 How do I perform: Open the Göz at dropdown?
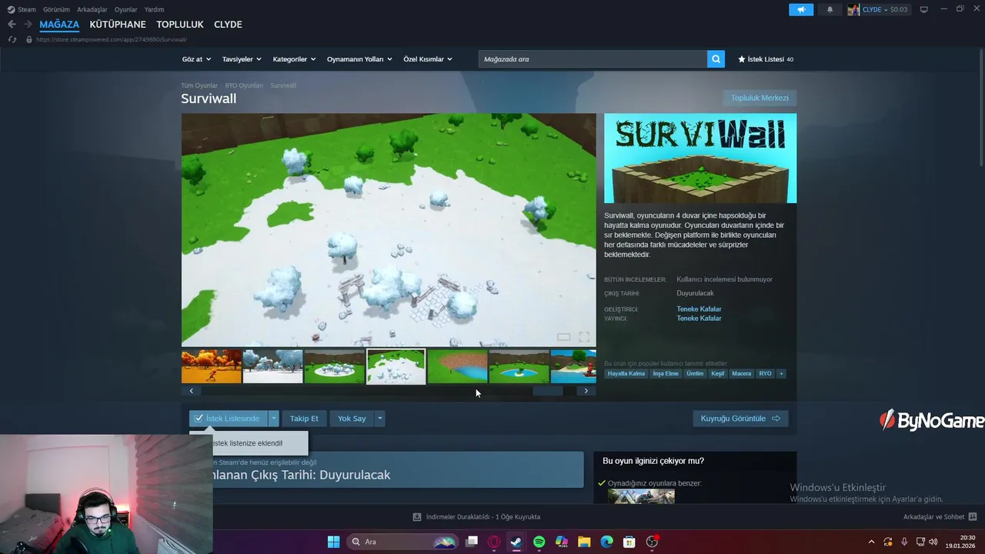[196, 59]
